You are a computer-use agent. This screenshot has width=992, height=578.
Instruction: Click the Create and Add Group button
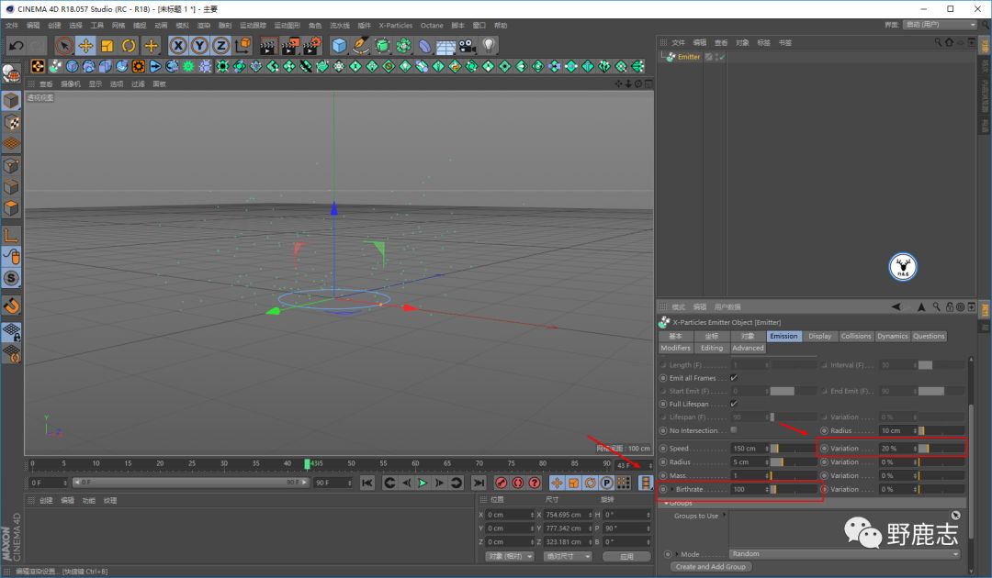(x=711, y=567)
